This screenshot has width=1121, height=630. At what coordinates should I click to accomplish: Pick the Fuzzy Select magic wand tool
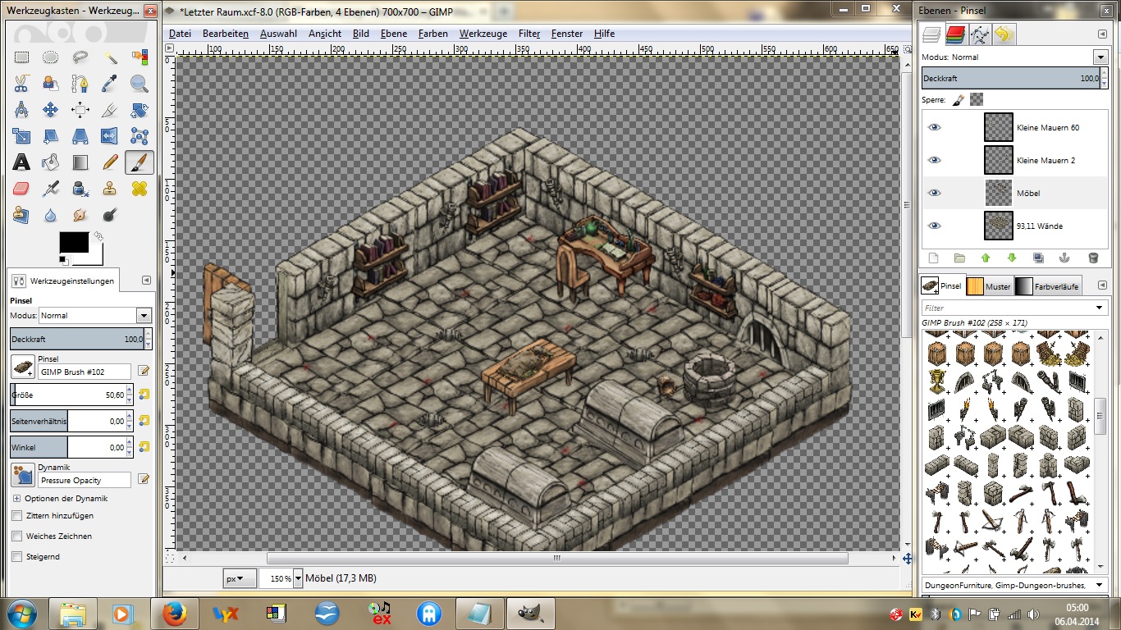click(110, 57)
